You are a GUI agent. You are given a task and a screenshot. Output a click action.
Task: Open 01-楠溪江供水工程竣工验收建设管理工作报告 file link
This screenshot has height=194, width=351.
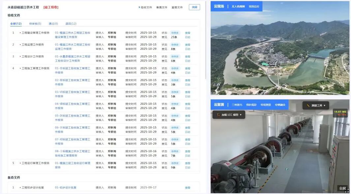(73, 35)
